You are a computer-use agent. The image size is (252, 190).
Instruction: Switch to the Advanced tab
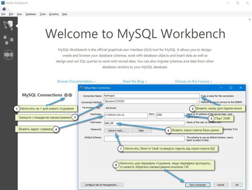111,108
